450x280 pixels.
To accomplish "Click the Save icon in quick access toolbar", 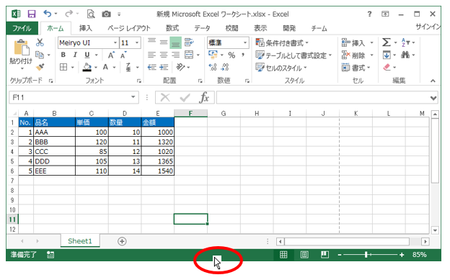I will [32, 14].
